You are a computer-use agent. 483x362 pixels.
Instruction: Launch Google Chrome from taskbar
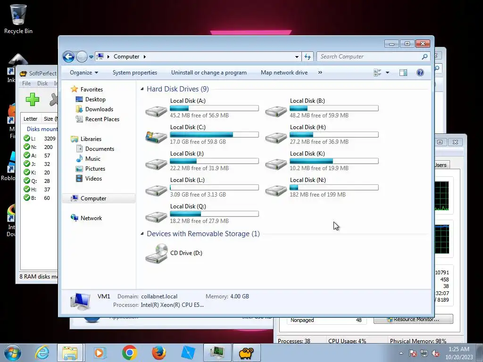pos(129,353)
